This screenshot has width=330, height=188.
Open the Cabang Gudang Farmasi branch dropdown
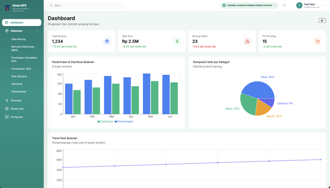[249, 5]
